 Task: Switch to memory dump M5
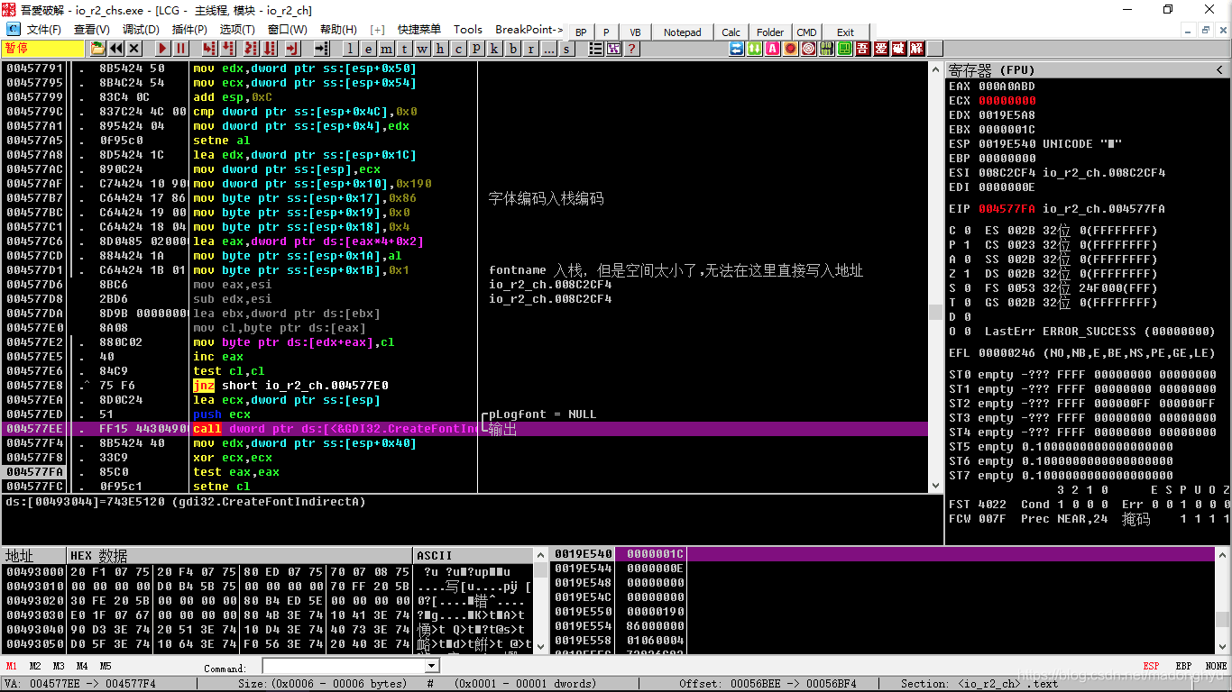click(x=106, y=666)
